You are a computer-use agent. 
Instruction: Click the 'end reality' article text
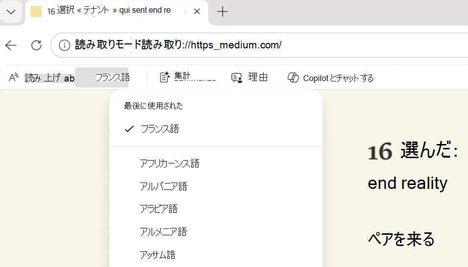tap(407, 183)
